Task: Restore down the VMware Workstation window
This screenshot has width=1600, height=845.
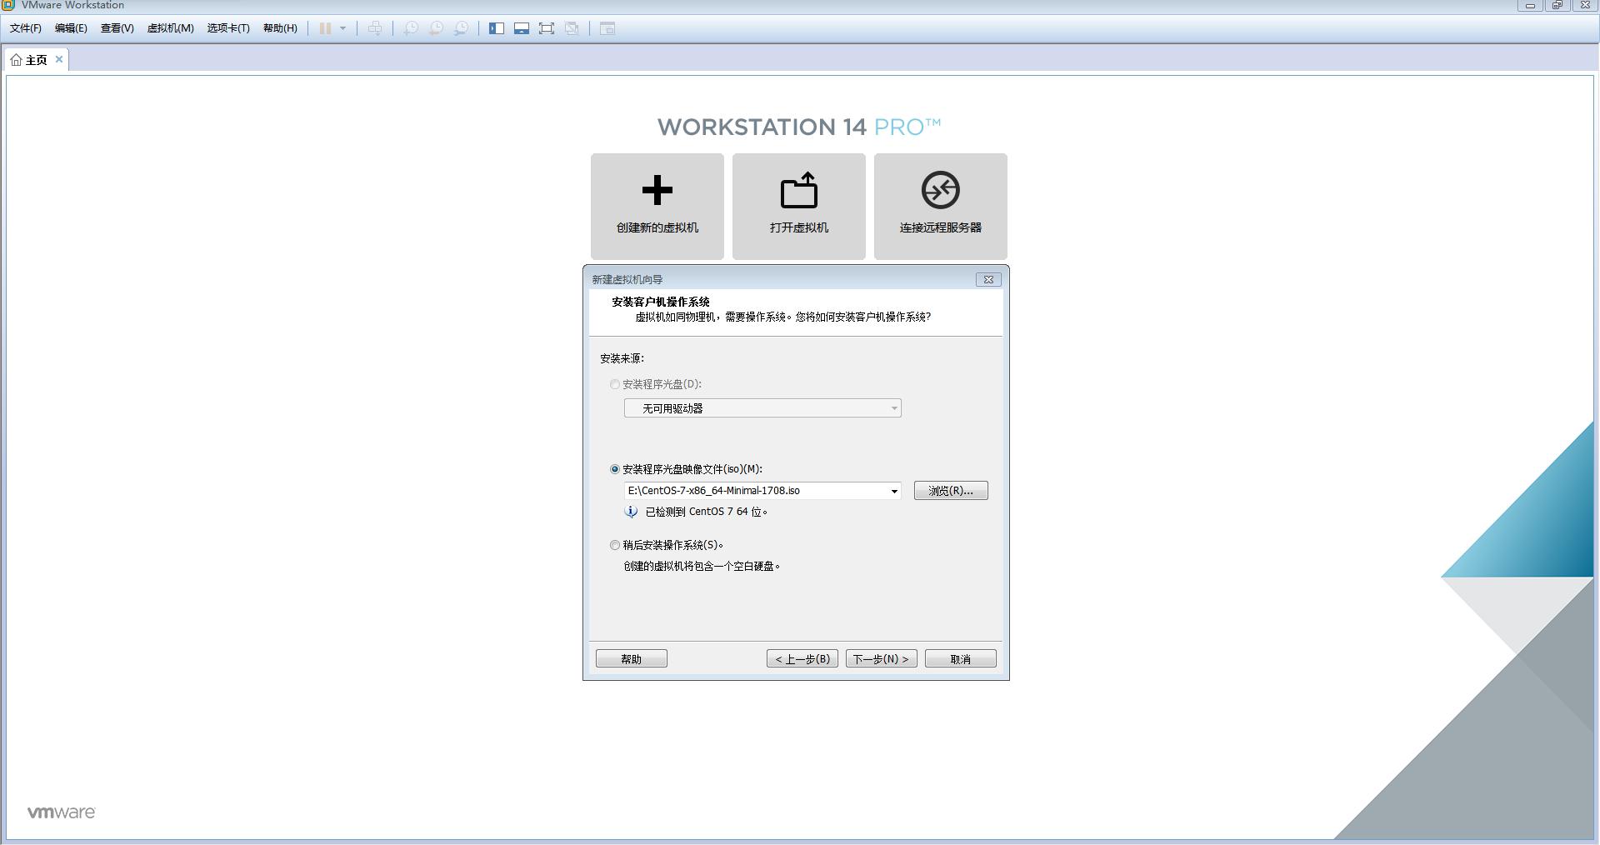Action: click(x=1557, y=5)
